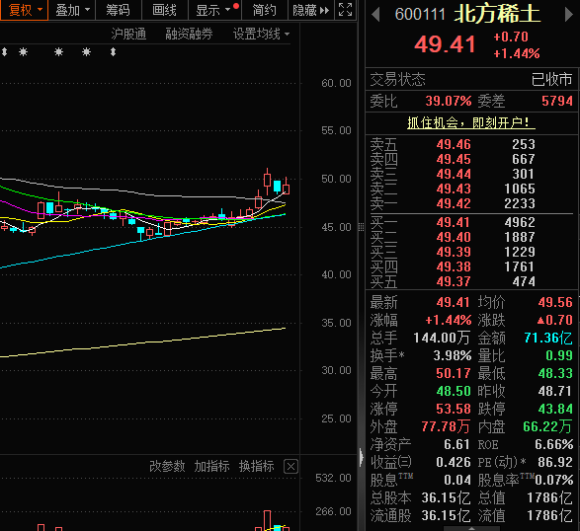Select the 画线 drawing tool
This screenshot has width=580, height=531.
point(165,10)
